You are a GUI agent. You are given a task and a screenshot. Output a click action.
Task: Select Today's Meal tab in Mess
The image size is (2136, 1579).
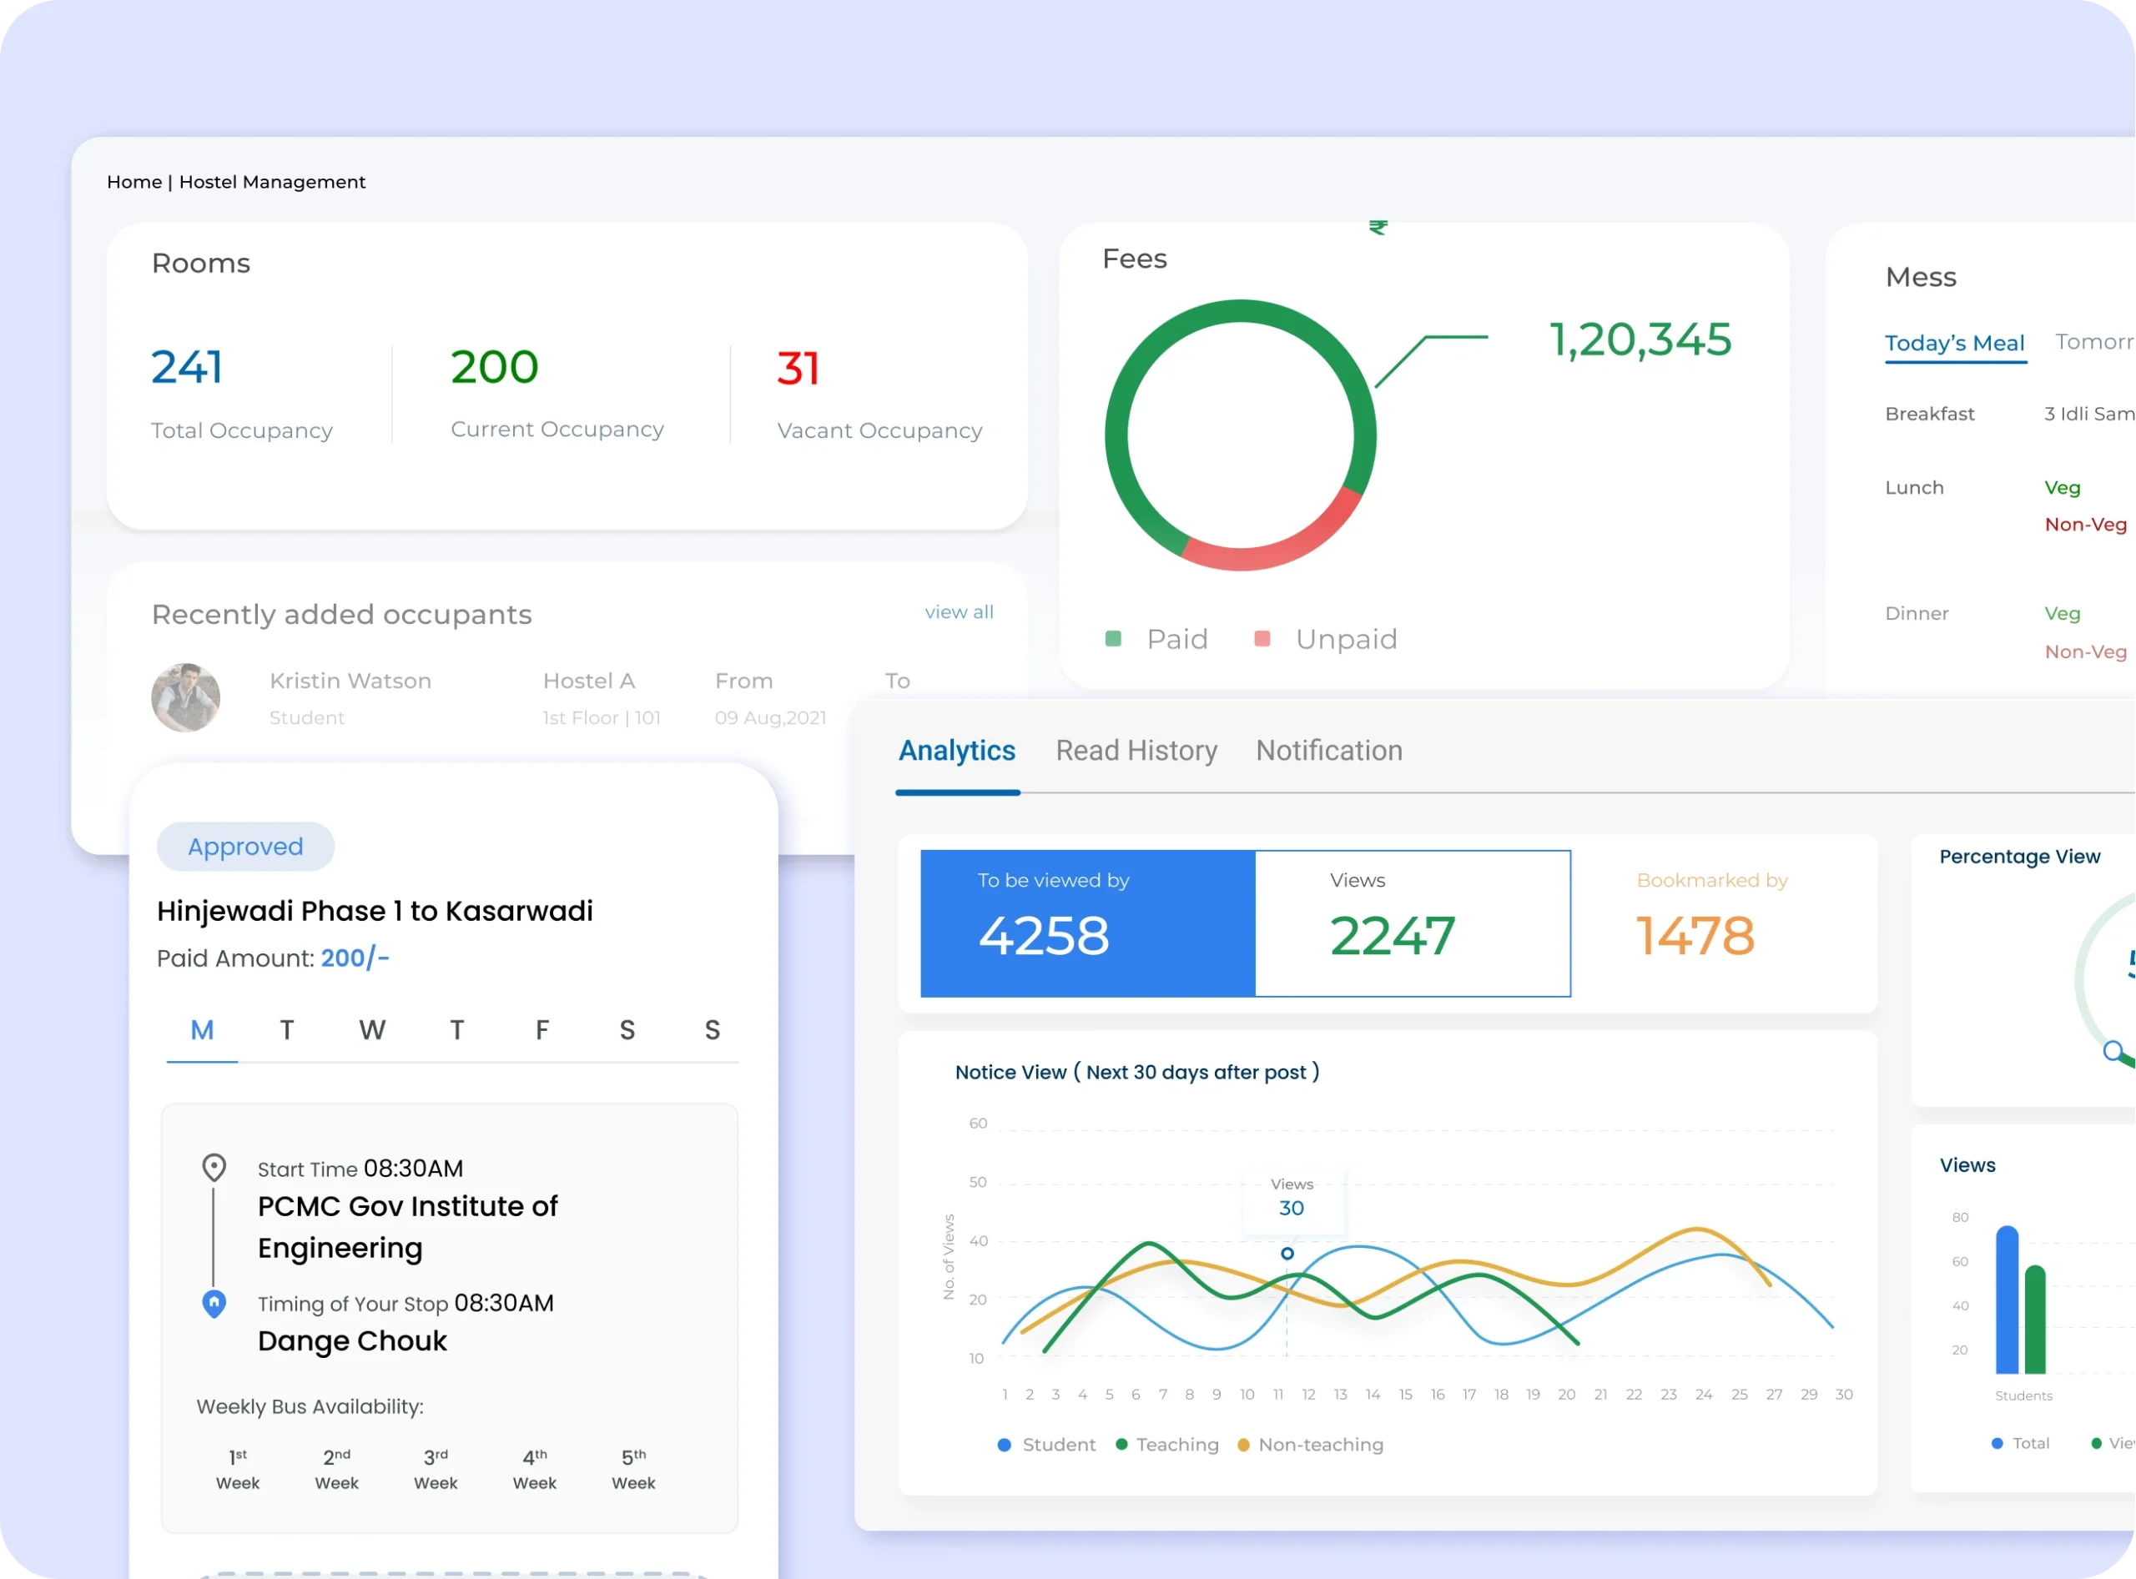[1954, 343]
